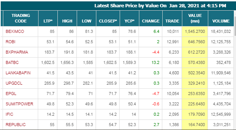
Task: Open LANKABAFIN share details
Action: (x=18, y=73)
